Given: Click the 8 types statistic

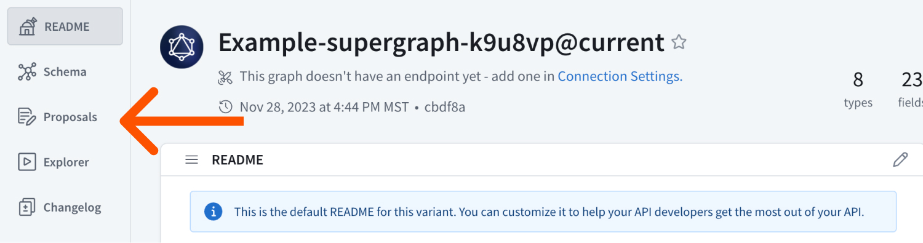Looking at the screenshot, I should click(858, 90).
